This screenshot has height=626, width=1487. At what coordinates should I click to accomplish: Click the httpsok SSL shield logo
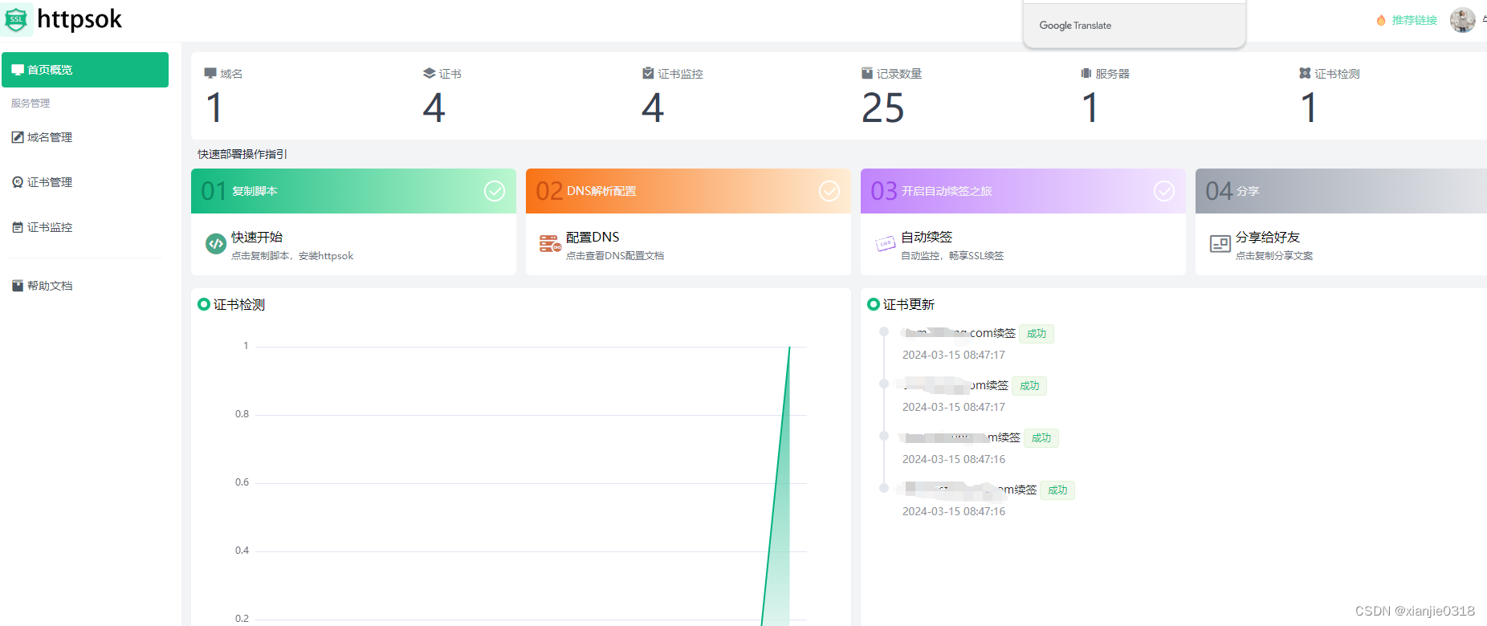tap(17, 19)
